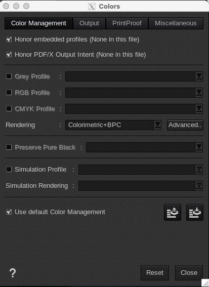Open help via the question mark icon
This screenshot has height=287, width=209.
point(13,273)
